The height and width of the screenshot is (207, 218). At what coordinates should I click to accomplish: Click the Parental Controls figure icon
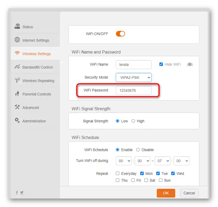click(17, 94)
